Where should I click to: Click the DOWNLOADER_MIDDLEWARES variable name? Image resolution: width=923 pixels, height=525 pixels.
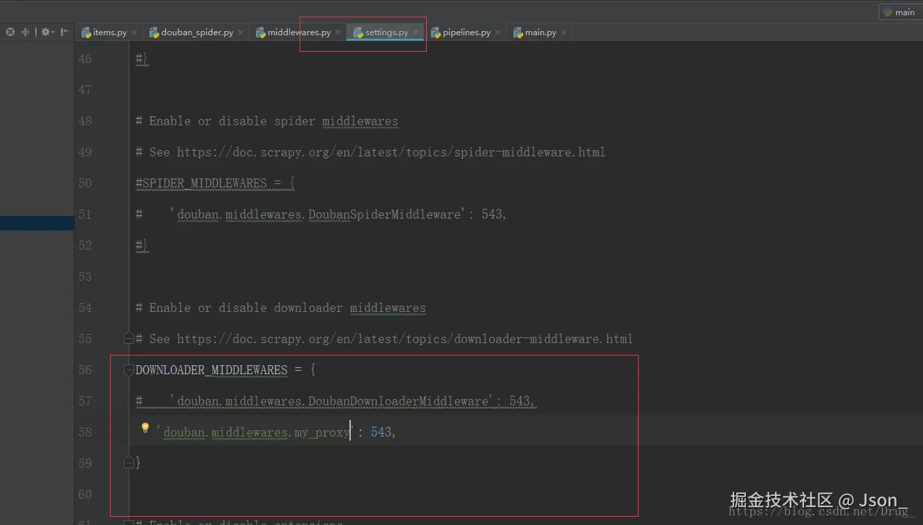[x=212, y=370]
